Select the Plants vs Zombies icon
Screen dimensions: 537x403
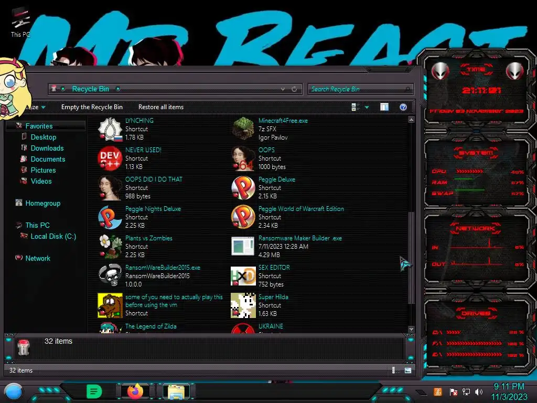click(x=110, y=247)
